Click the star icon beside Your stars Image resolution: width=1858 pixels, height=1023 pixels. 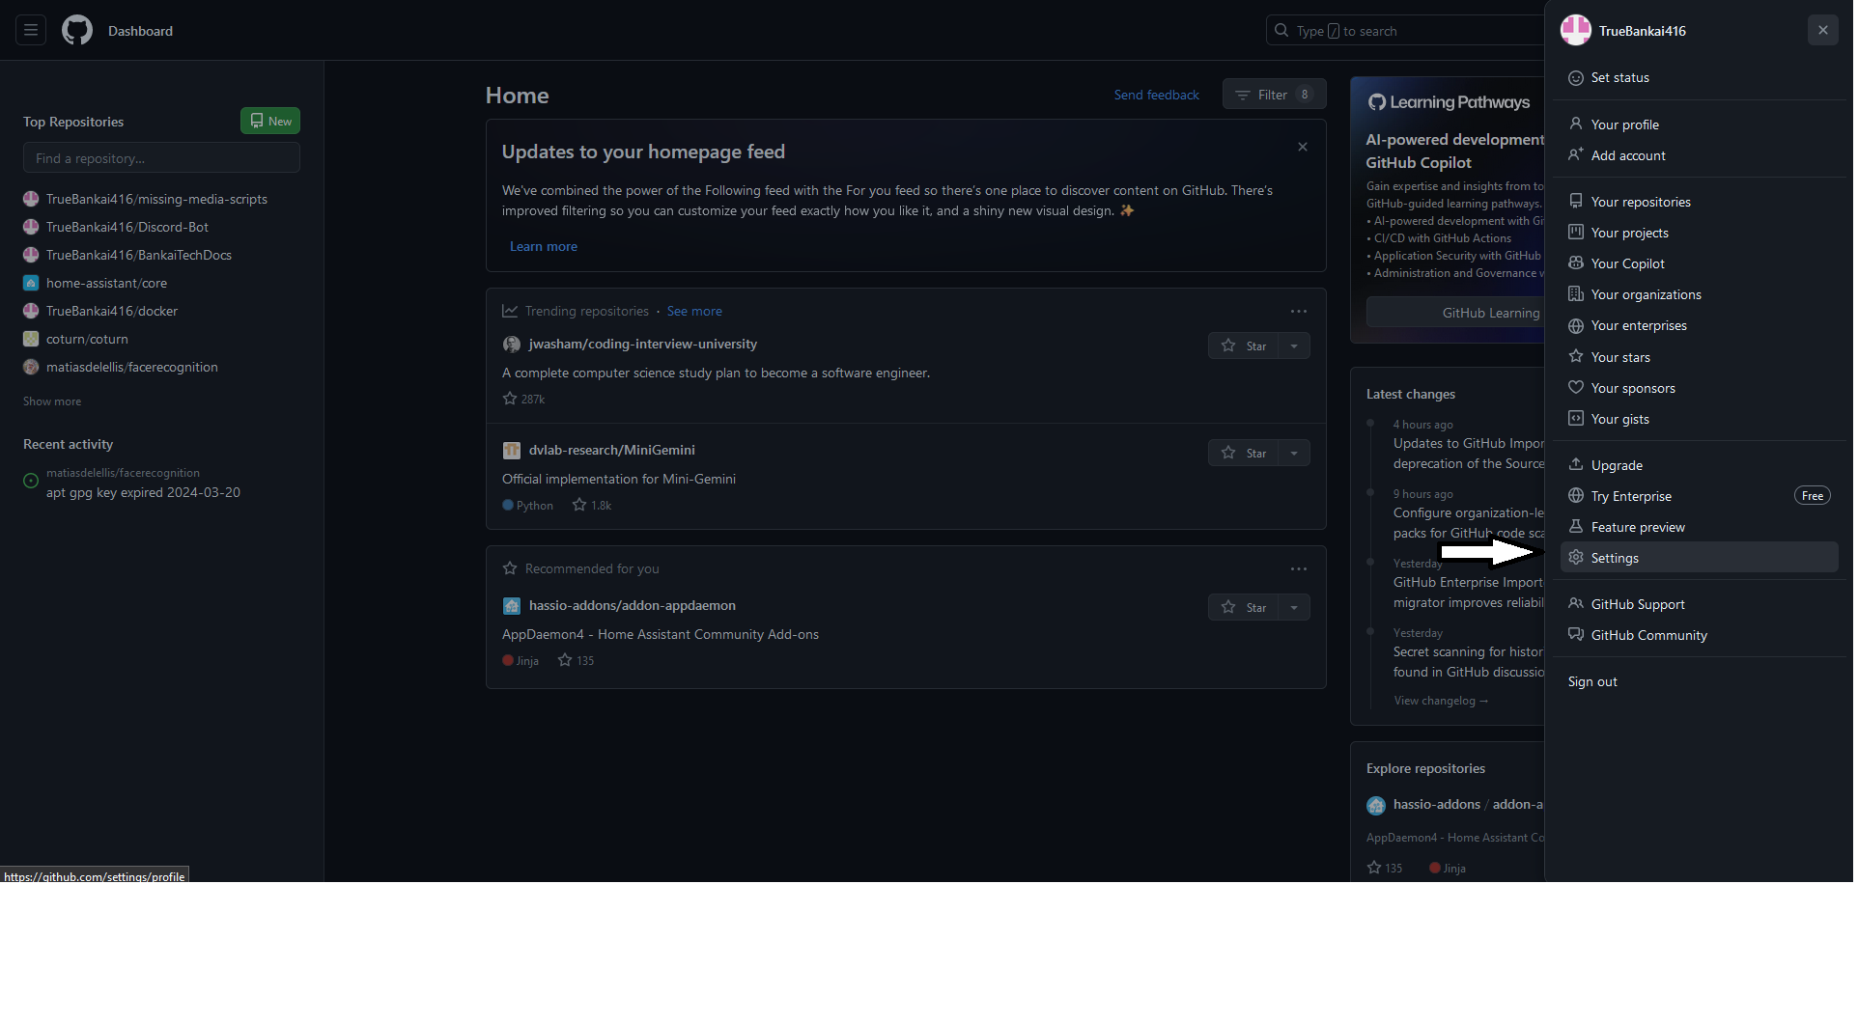(x=1576, y=356)
